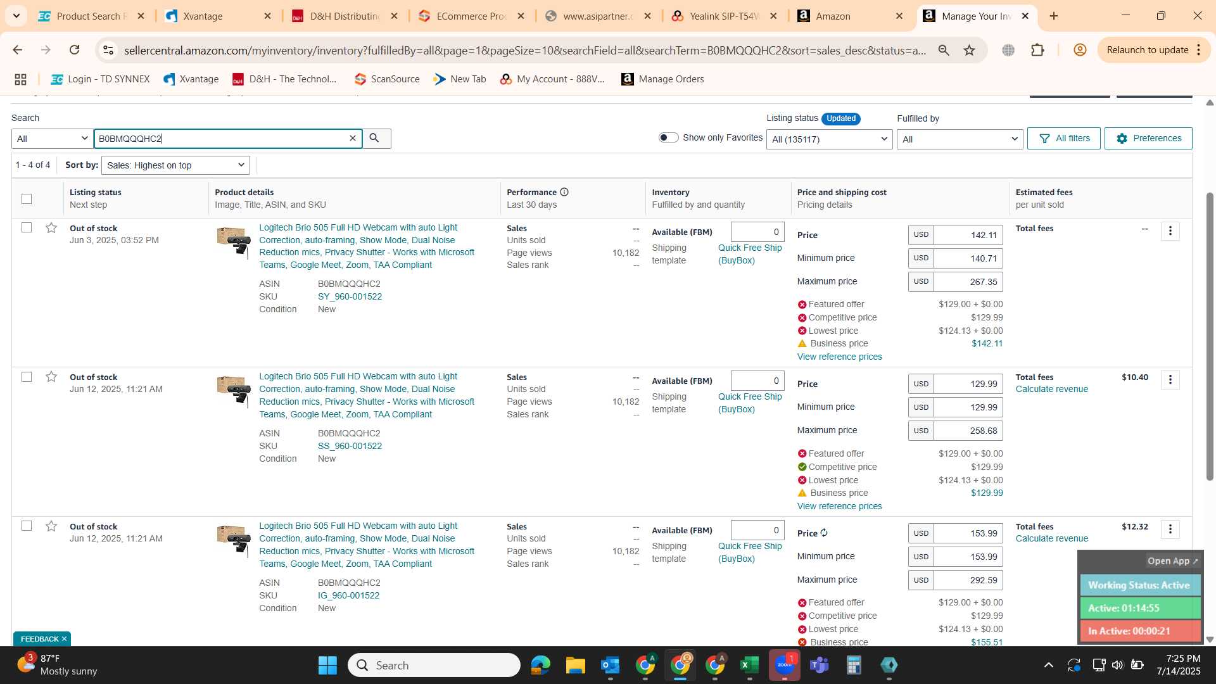Launch Microsoft Edge from the taskbar

[540, 665]
